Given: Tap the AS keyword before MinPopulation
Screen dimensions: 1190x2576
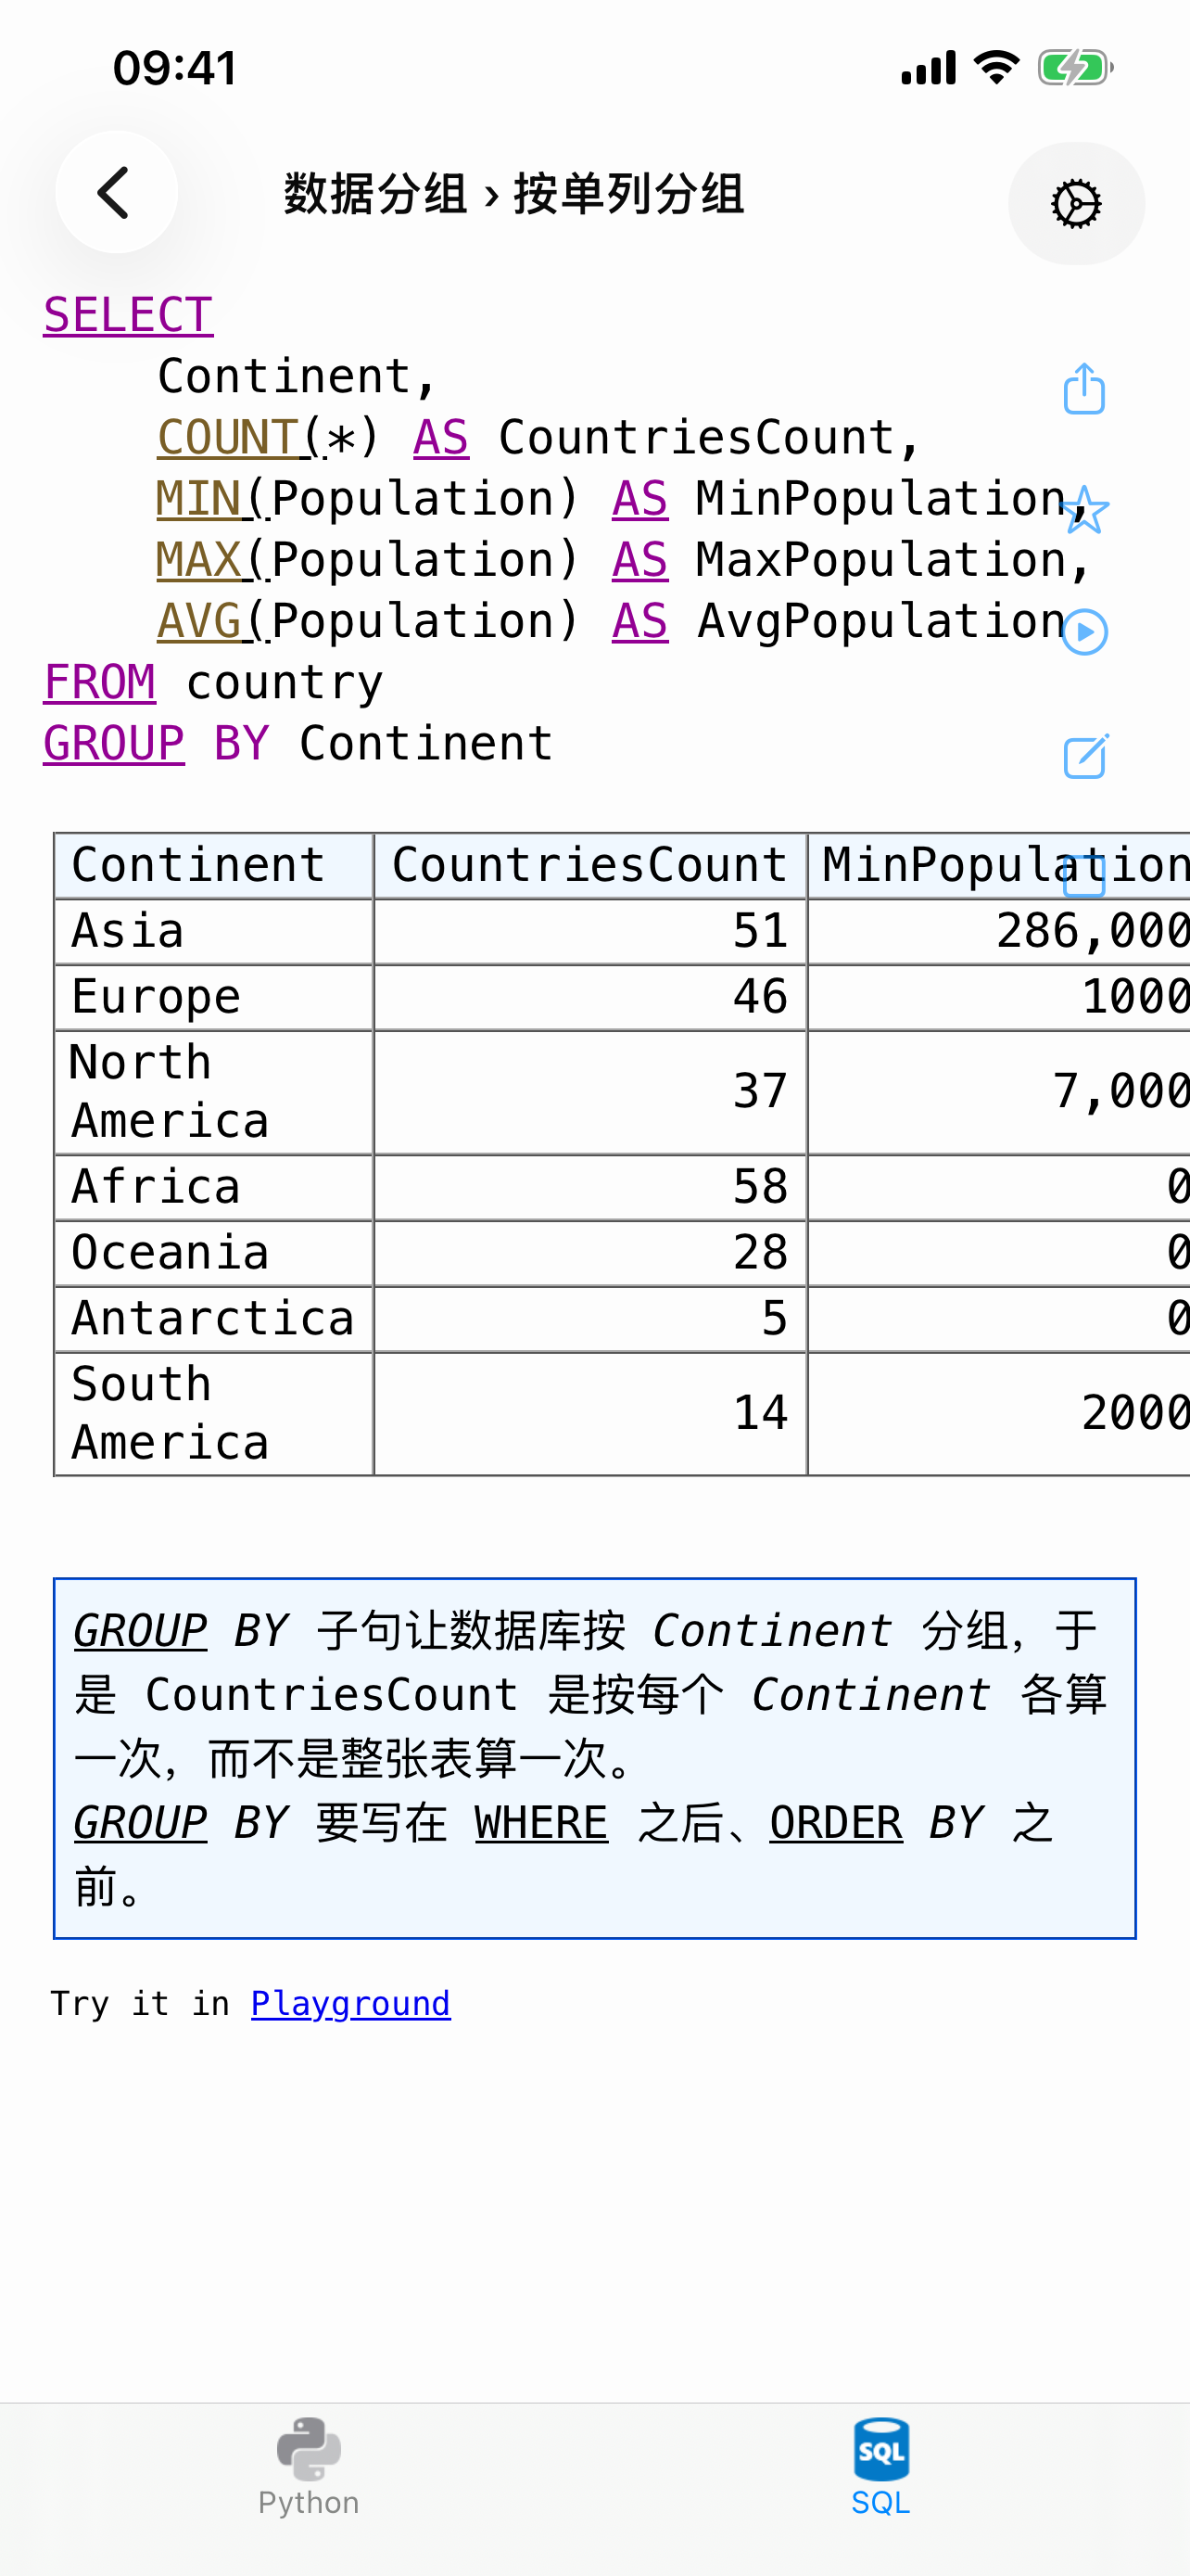Looking at the screenshot, I should click(639, 498).
